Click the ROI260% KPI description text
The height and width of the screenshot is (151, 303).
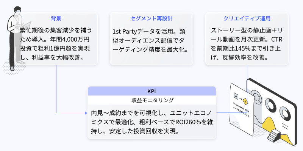coord(151,122)
